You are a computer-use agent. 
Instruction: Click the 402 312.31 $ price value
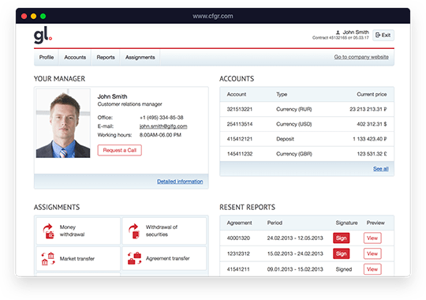pos(372,124)
